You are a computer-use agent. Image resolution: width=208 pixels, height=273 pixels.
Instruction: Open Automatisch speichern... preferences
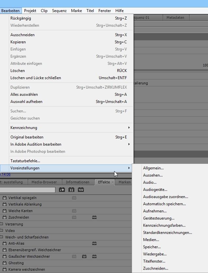pyautogui.click(x=164, y=204)
